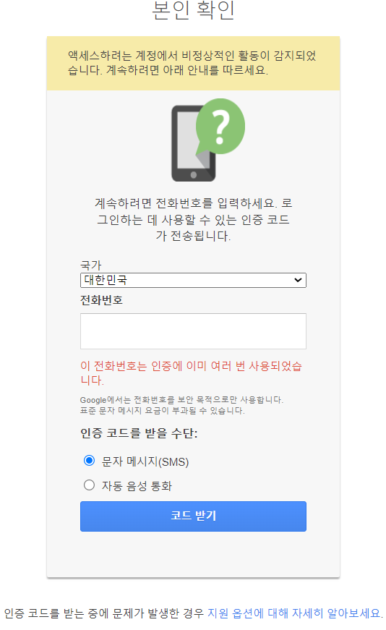Screen dimensions: 386x630
Task: Click the 자동 음성 통화 option label
Action: (x=137, y=486)
